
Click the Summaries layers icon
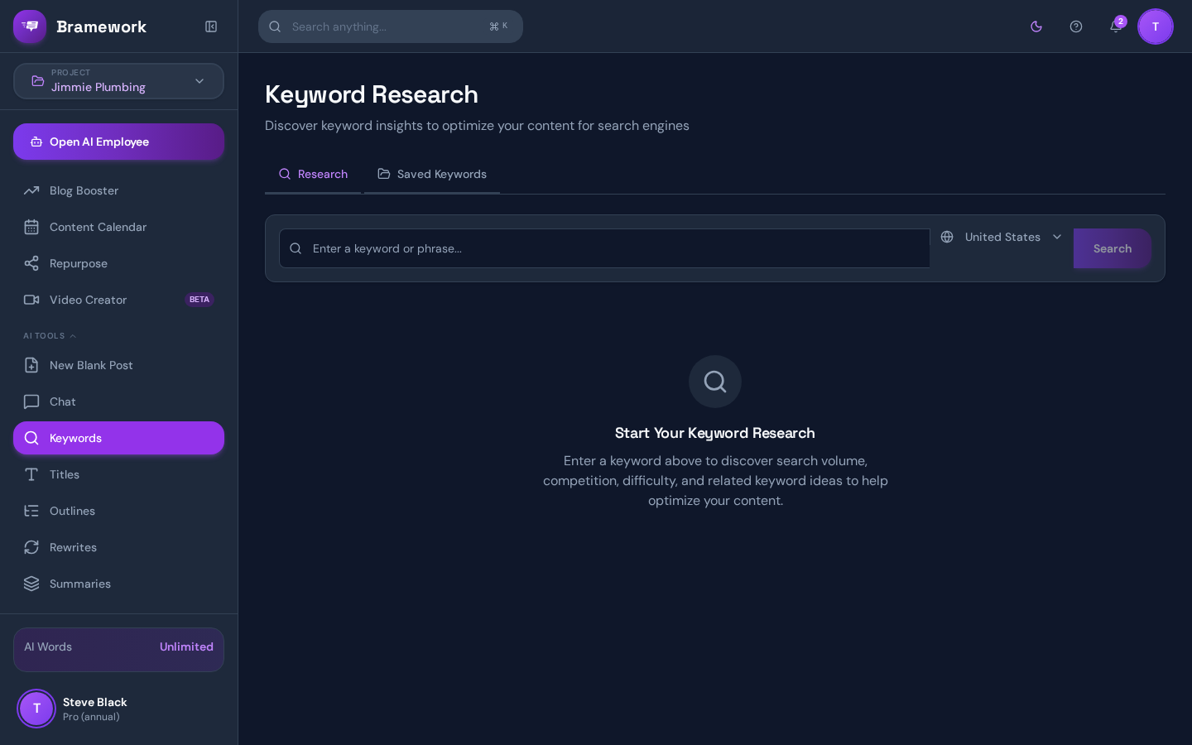coord(31,584)
